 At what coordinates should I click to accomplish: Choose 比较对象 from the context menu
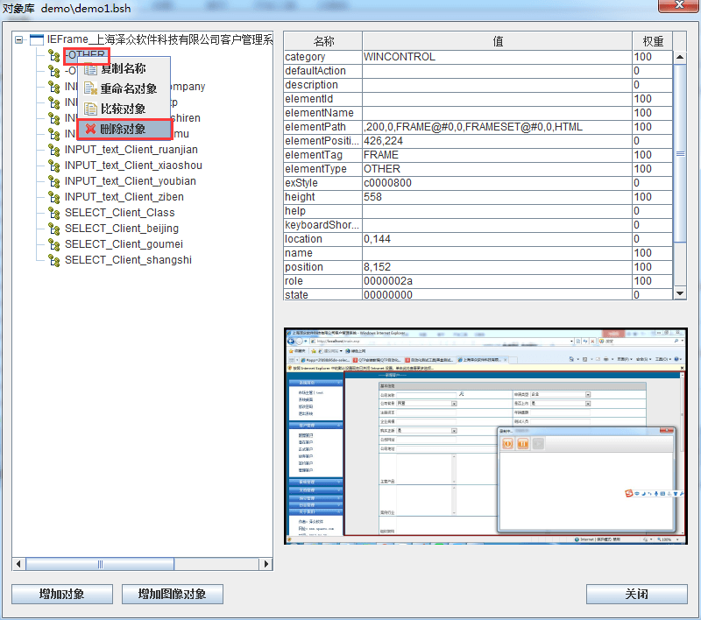[x=123, y=109]
